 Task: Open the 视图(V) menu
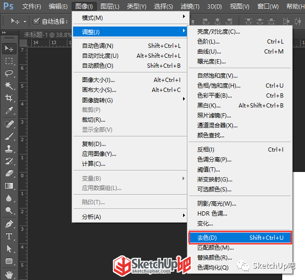[x=240, y=7]
